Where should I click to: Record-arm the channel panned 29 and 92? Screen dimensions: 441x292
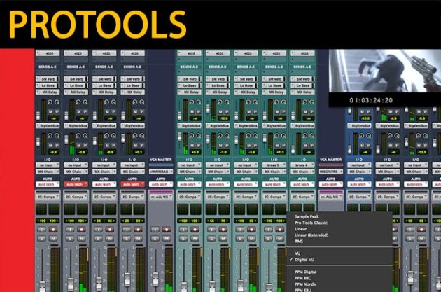[x=139, y=230]
